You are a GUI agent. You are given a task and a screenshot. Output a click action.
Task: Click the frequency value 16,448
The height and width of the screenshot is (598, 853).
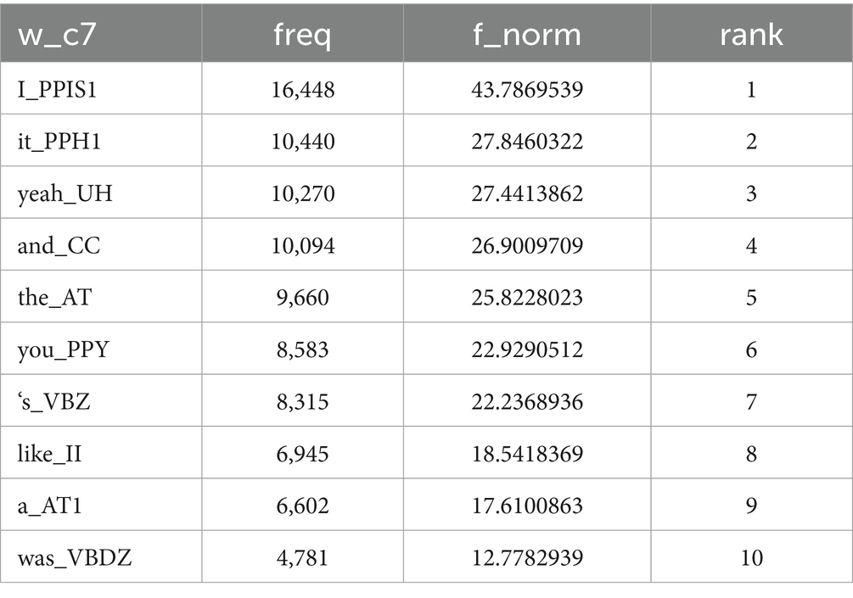[x=302, y=90]
